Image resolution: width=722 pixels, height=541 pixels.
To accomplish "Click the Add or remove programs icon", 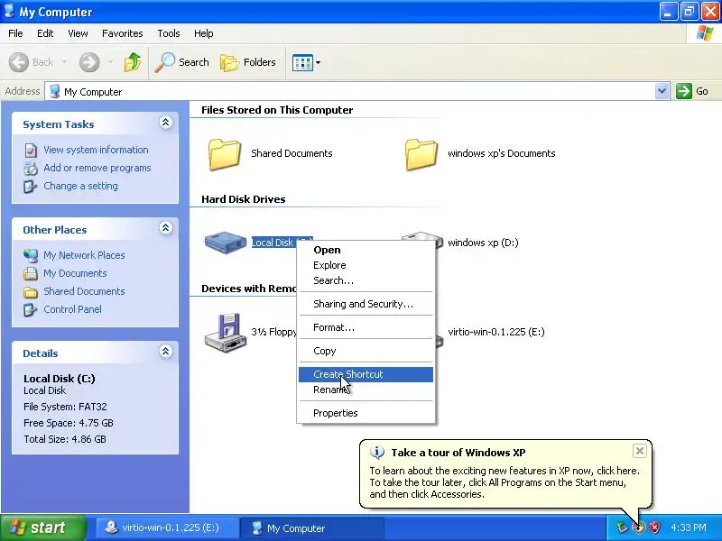I will (x=31, y=169).
